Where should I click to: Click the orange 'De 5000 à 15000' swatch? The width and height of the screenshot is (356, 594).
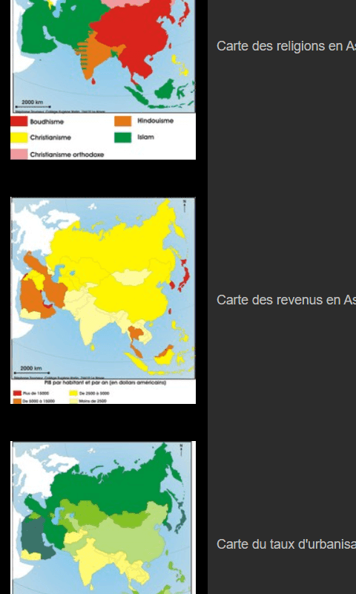coord(17,401)
